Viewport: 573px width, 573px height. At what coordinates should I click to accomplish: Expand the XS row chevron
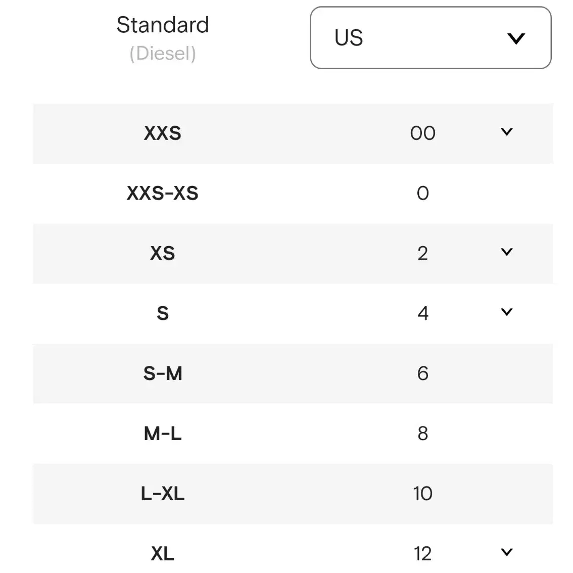coord(506,252)
